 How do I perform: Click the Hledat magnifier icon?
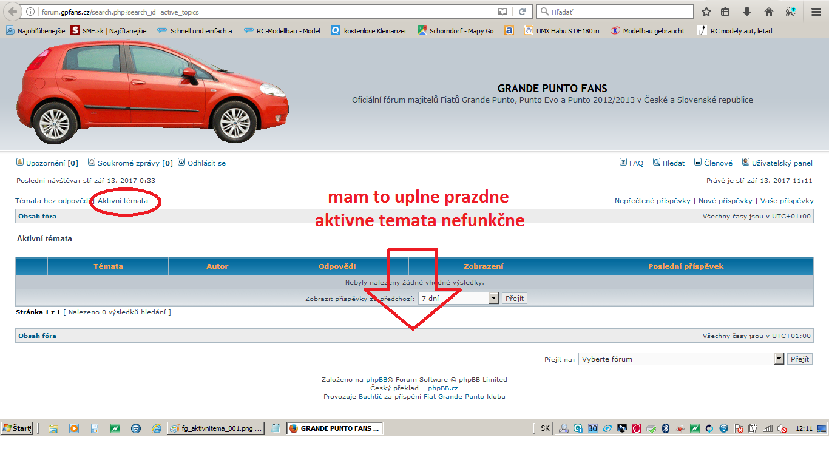point(657,162)
